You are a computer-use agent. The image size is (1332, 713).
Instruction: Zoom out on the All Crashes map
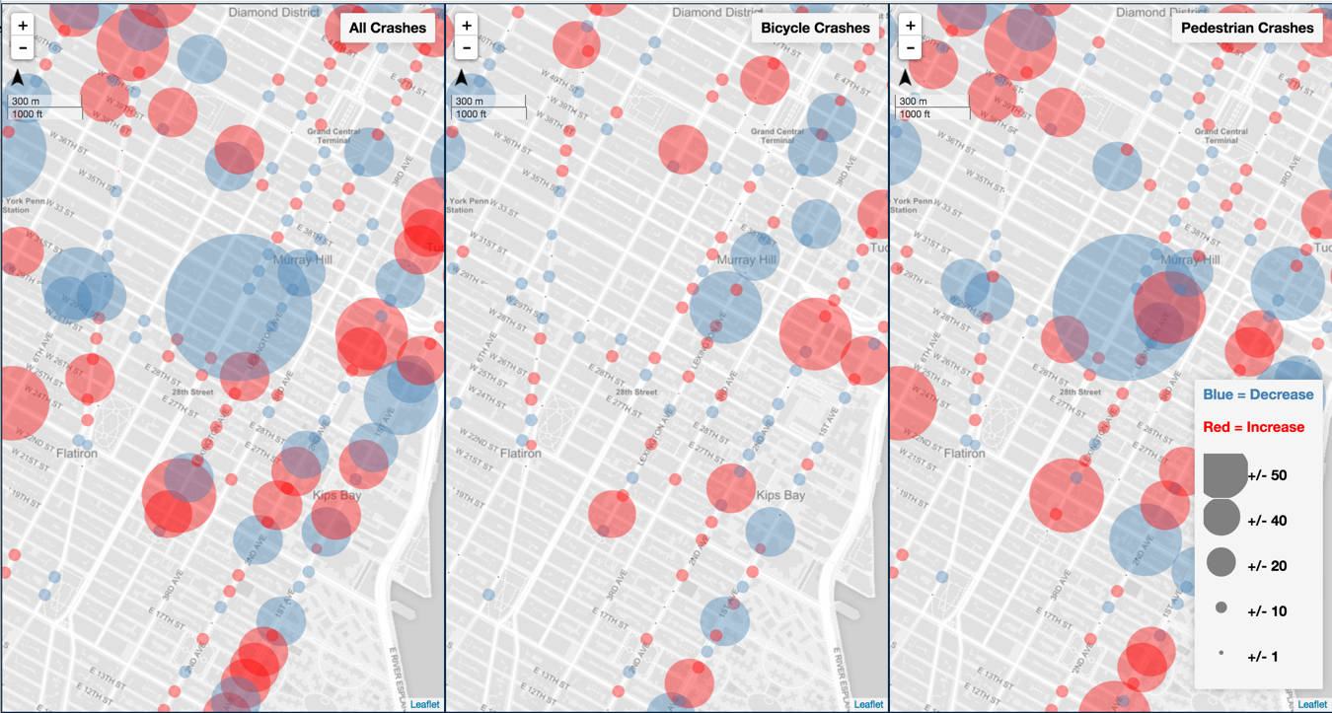(x=23, y=48)
